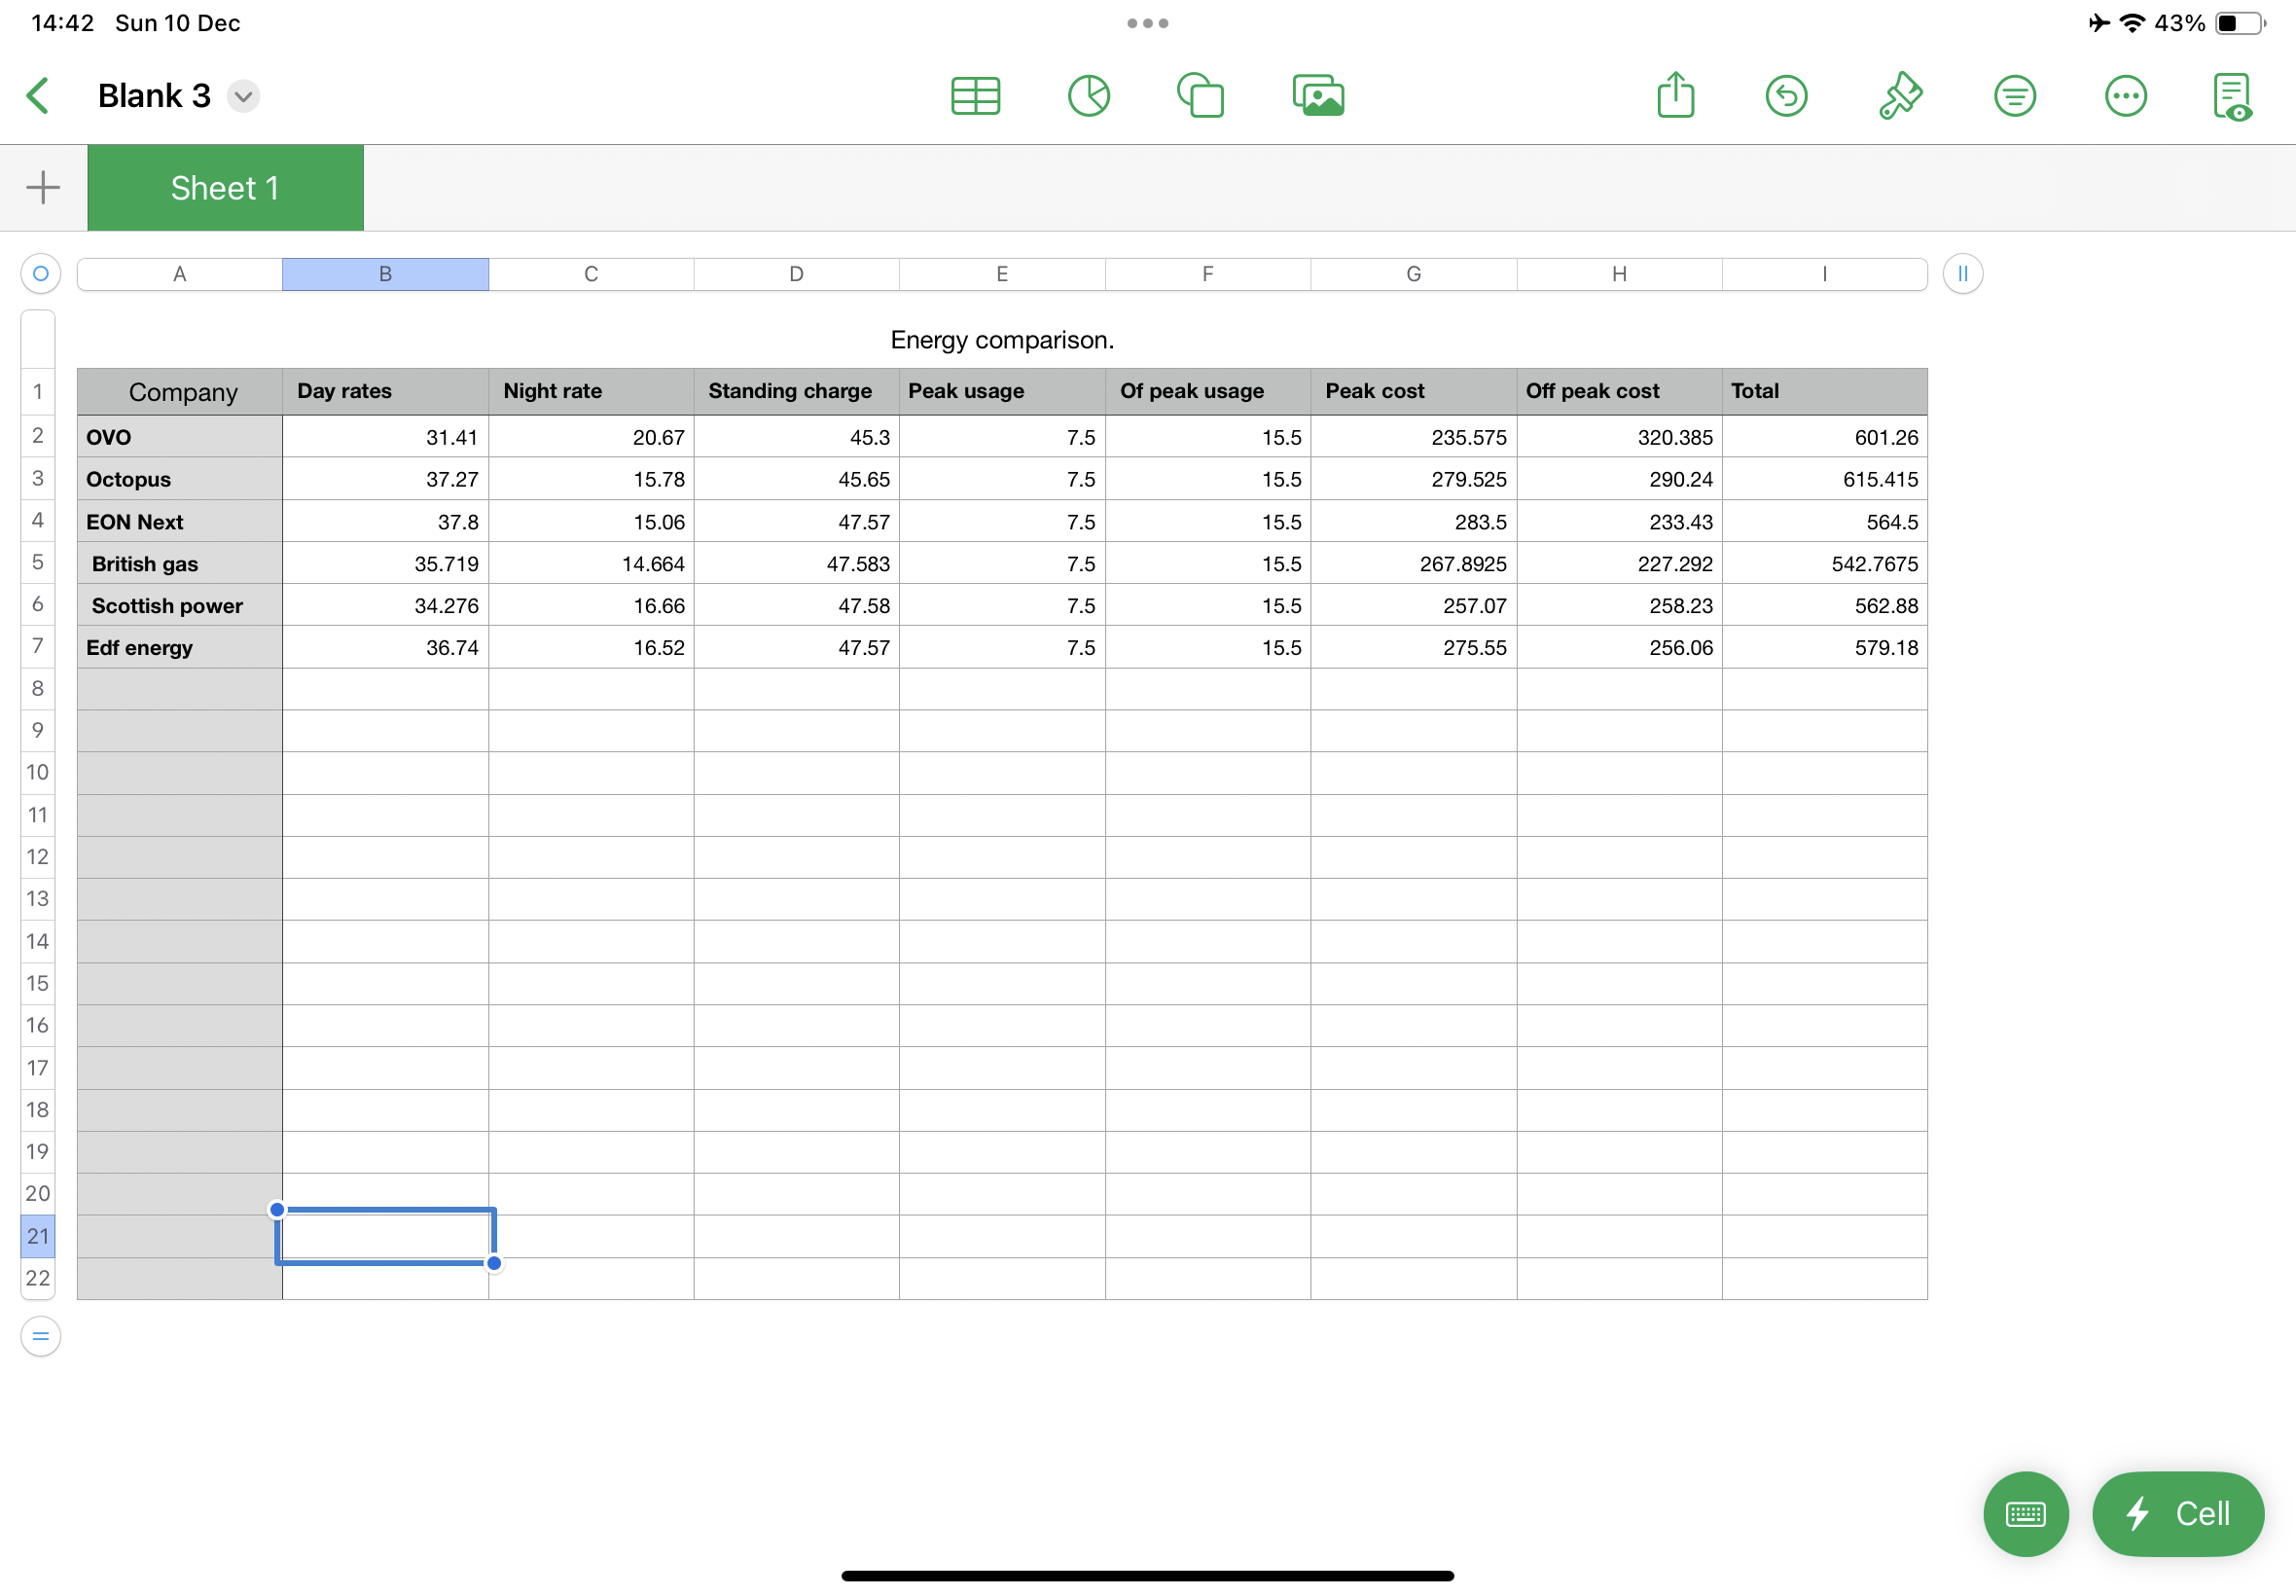The width and height of the screenshot is (2296, 1596).
Task: Select the Day rates header cell
Action: (386, 392)
